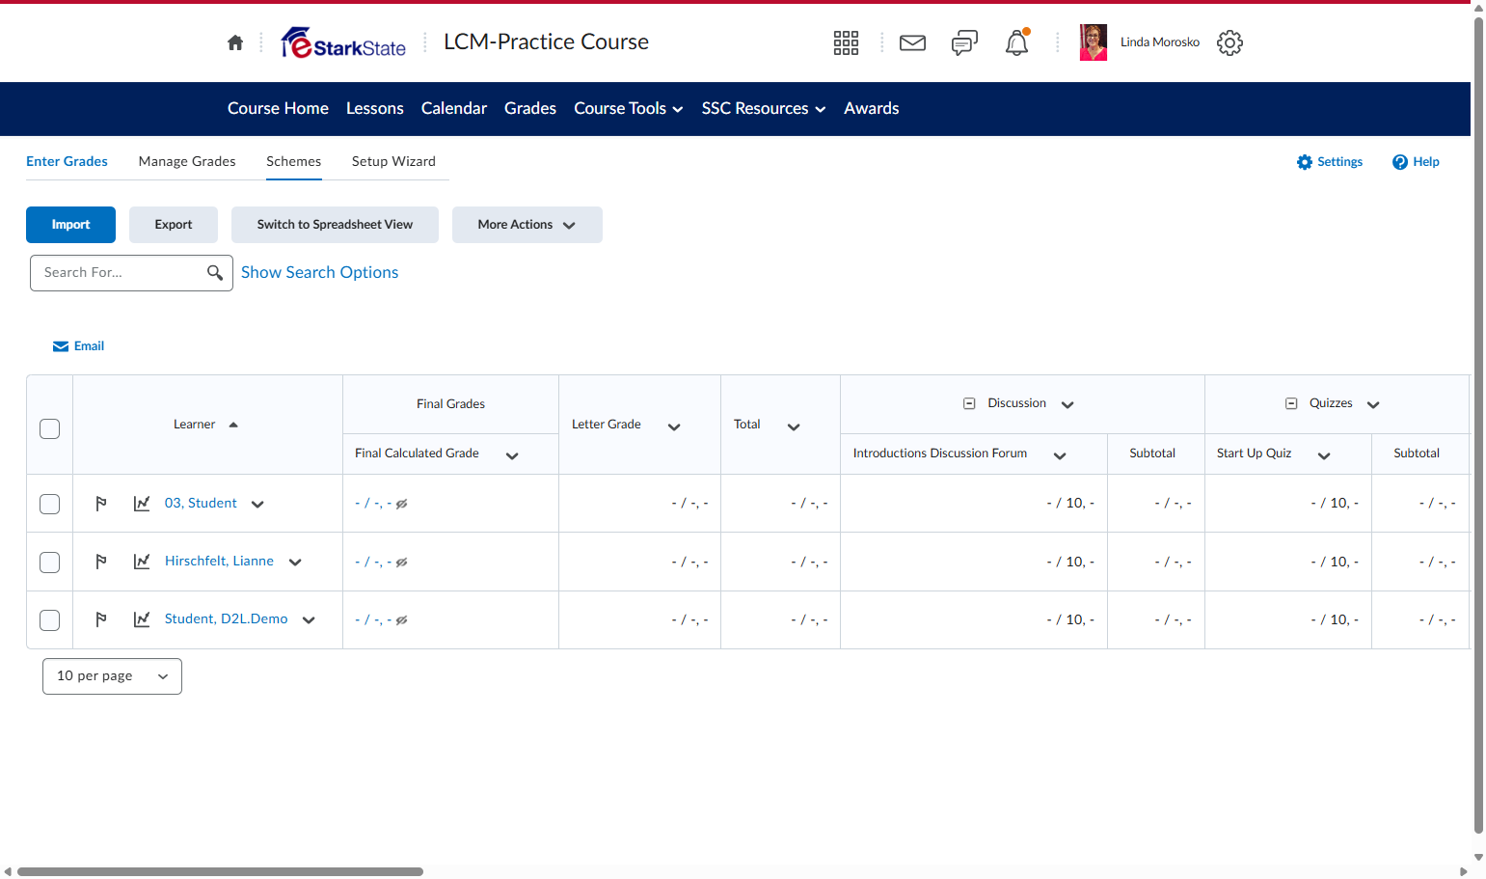Click the Export button

click(x=174, y=225)
